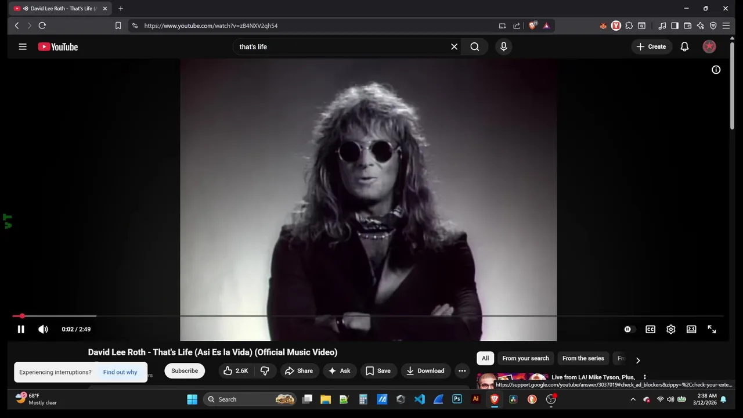The image size is (743, 418).
Task: Open the Brave Wallet icon
Action: (688, 26)
